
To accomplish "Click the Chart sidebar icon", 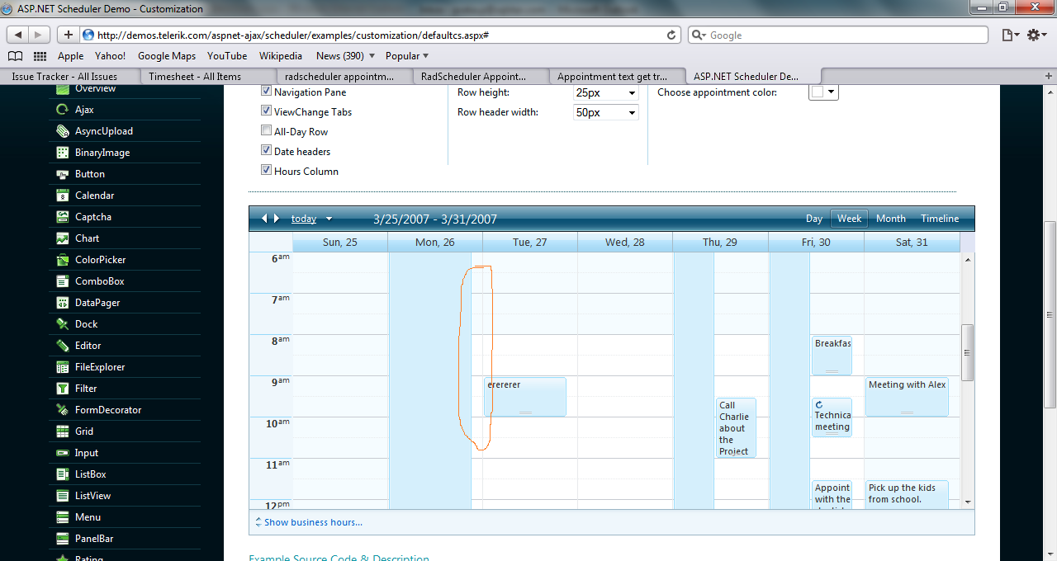I will click(x=62, y=238).
